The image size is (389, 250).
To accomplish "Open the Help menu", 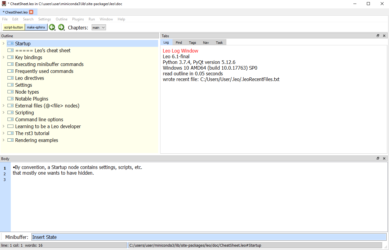I will click(x=121, y=19).
